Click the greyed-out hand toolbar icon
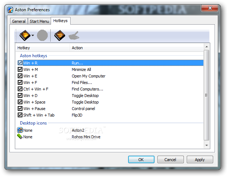The width and height of the screenshot is (228, 177). (74, 35)
